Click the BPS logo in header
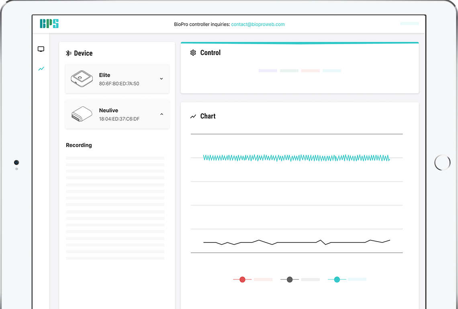 (49, 24)
